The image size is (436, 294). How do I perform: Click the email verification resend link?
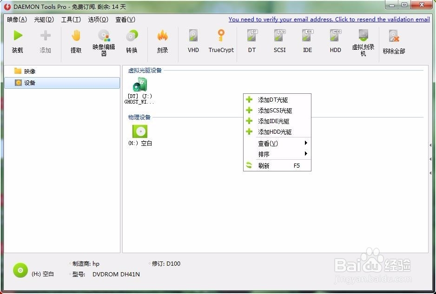[x=329, y=20]
